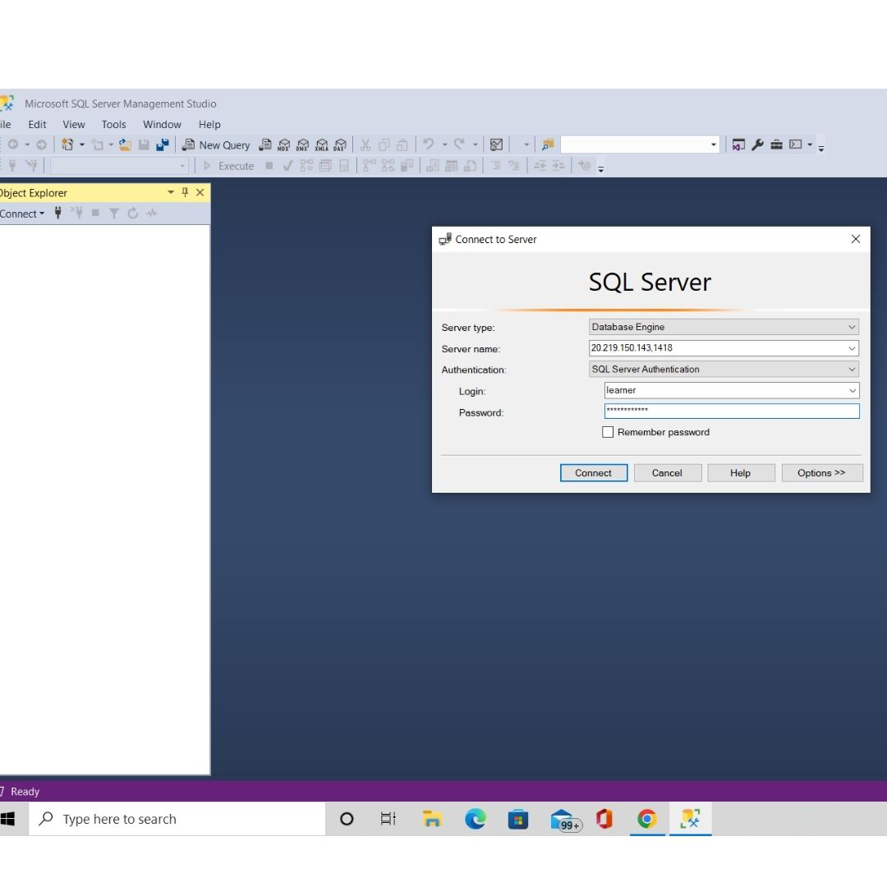Screen dimensions: 887x887
Task: Open the New Project dropdown arrow
Action: click(x=82, y=145)
